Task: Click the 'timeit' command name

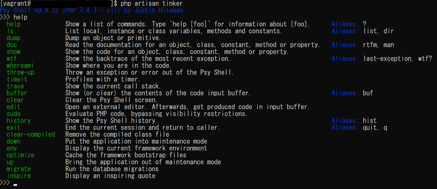Action: 17,79
